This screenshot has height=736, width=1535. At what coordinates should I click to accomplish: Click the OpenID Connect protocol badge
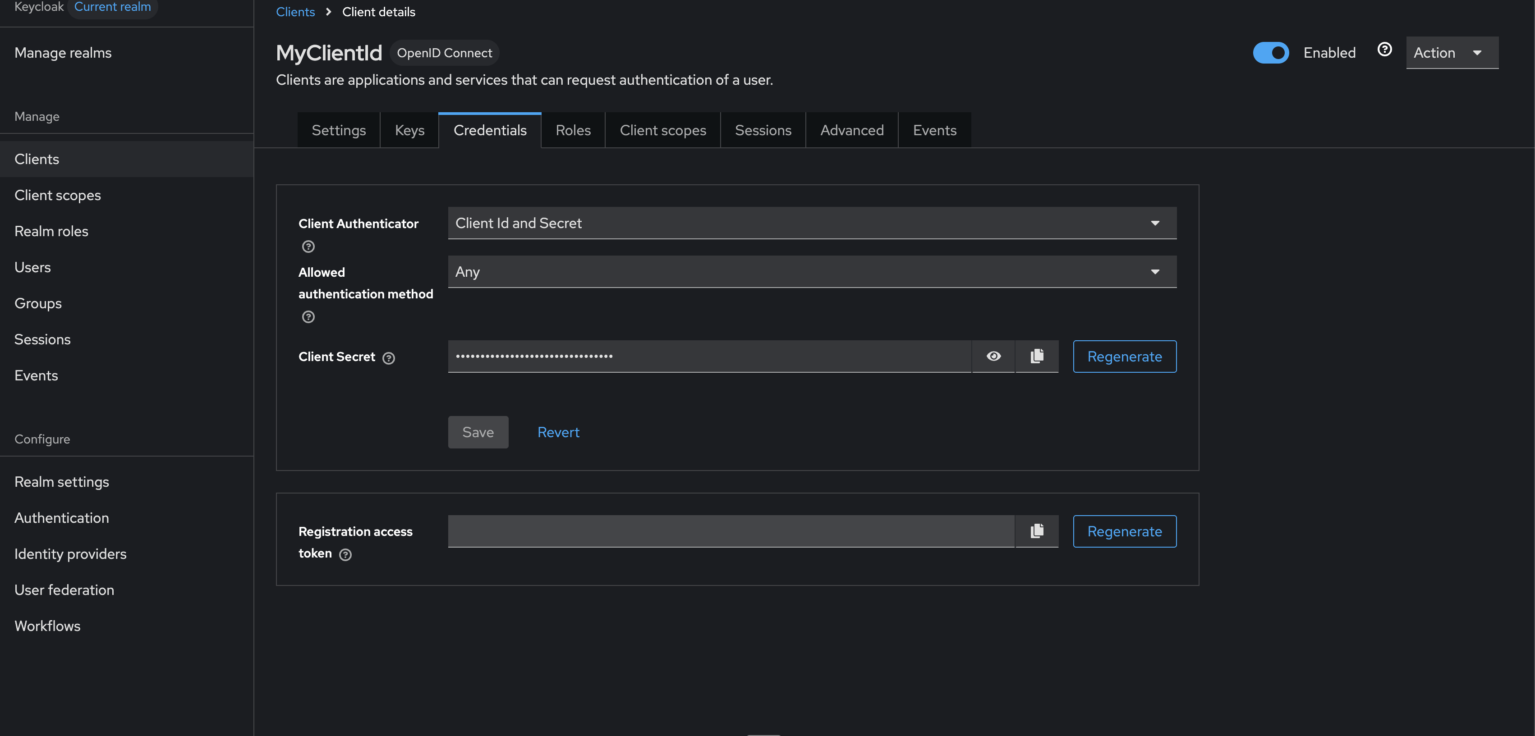tap(445, 53)
